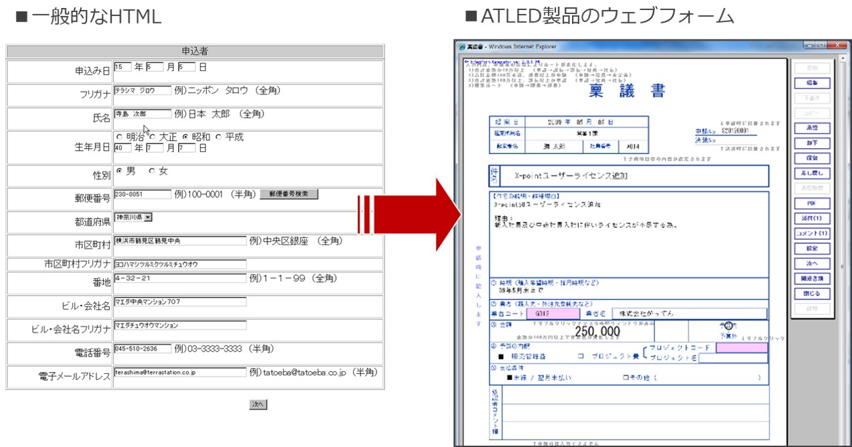Click the 生年月日 day field
This screenshot has width=852, height=447.
186,148
